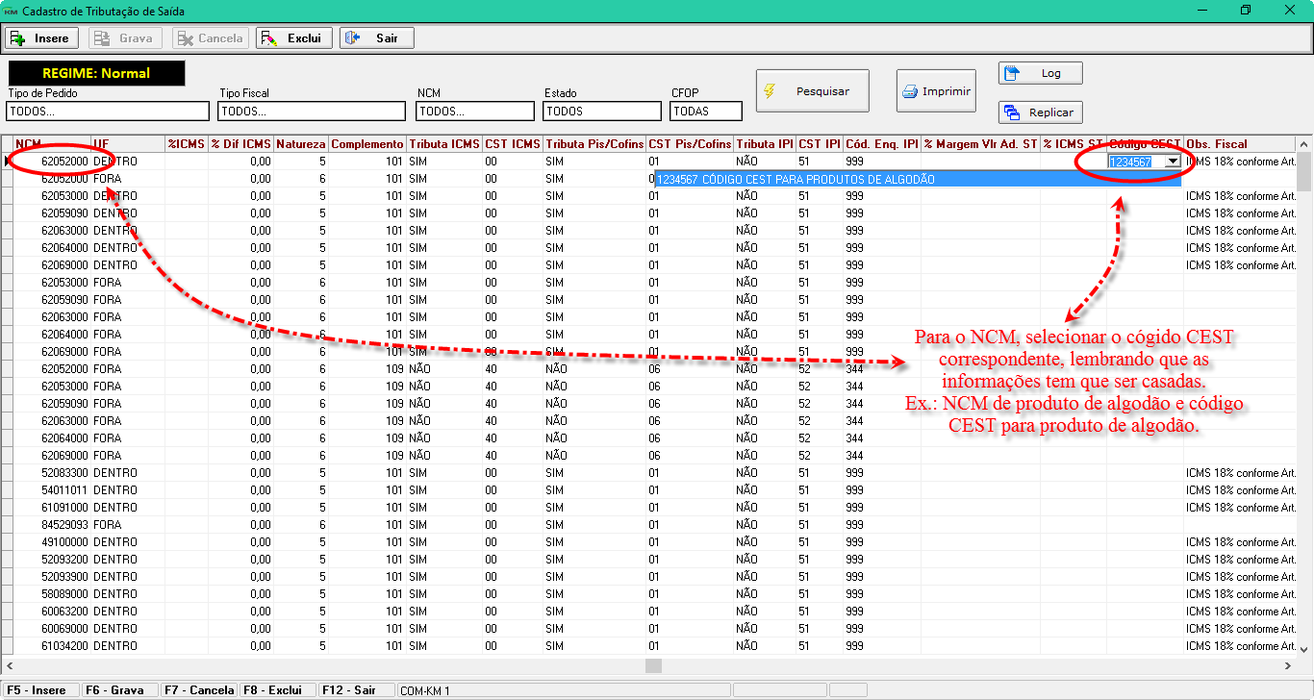Select NCM cell 52083300
The image size is (1314, 700).
pos(52,473)
